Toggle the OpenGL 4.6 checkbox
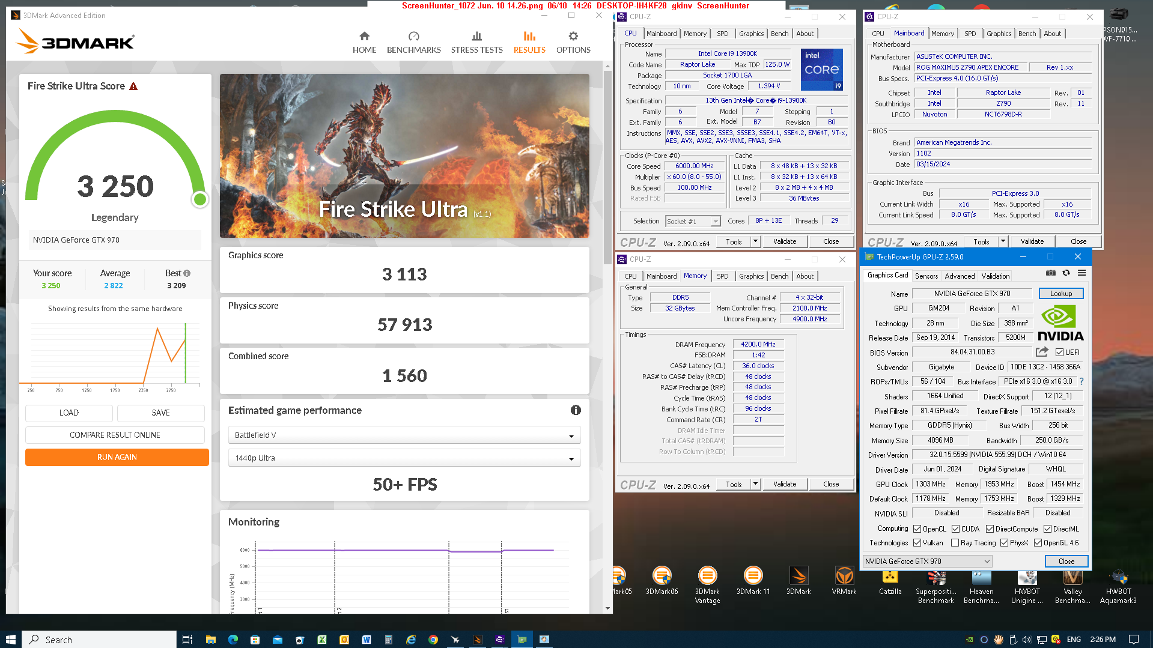 point(1038,543)
